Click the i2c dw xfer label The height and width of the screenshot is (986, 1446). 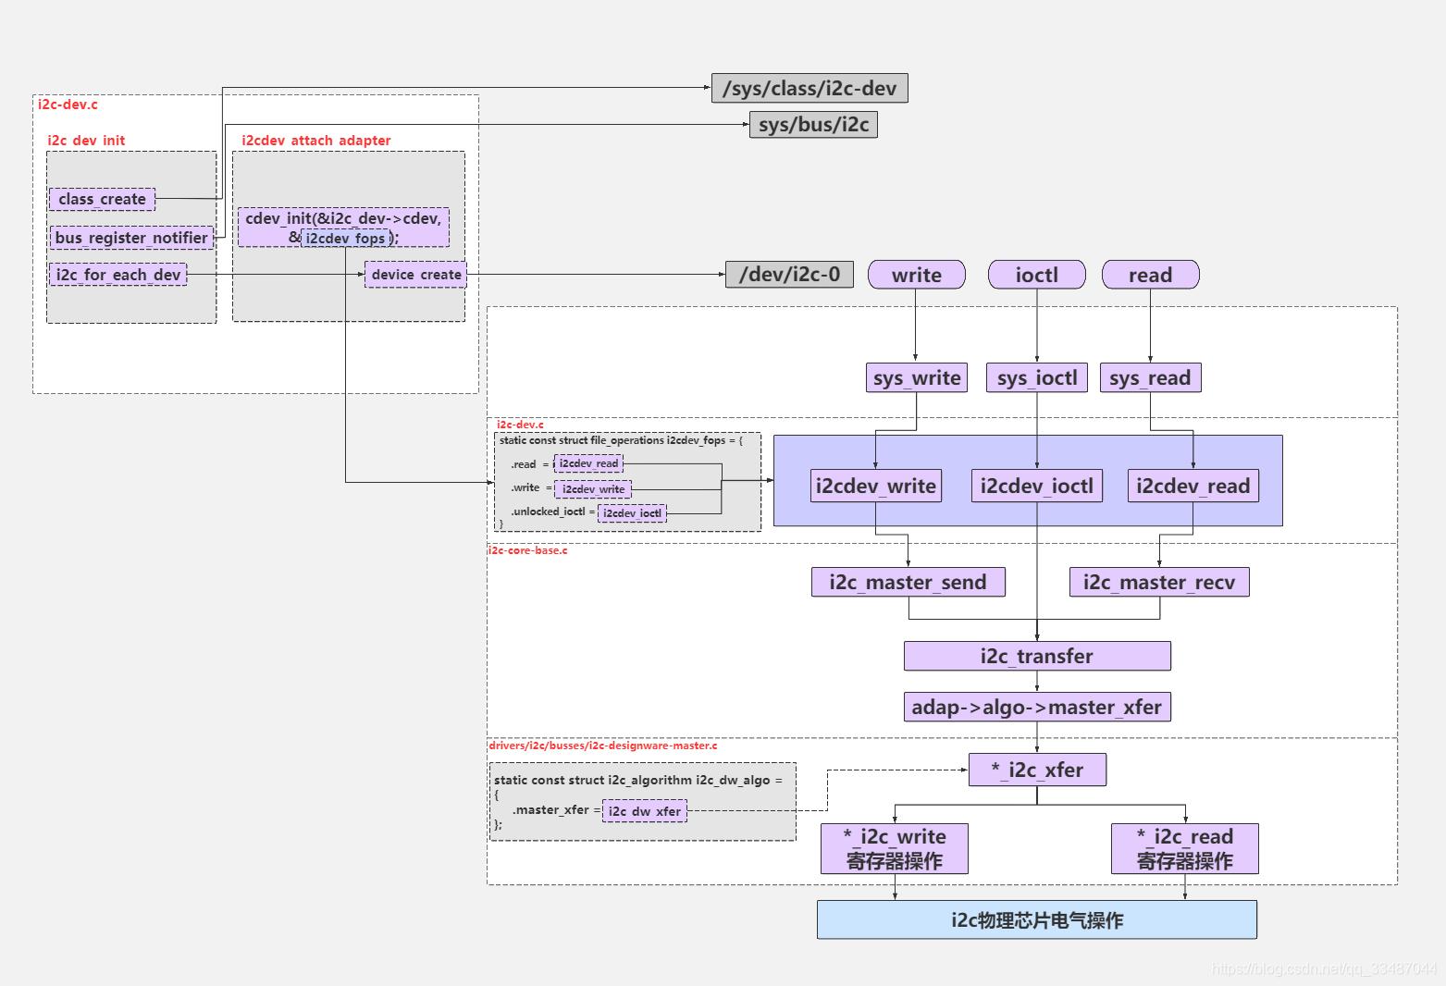point(645,811)
